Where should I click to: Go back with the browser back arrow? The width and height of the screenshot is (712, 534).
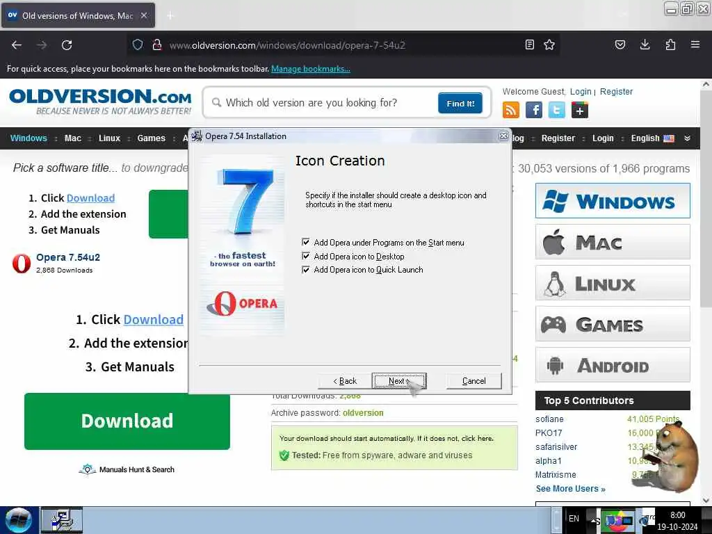click(17, 45)
